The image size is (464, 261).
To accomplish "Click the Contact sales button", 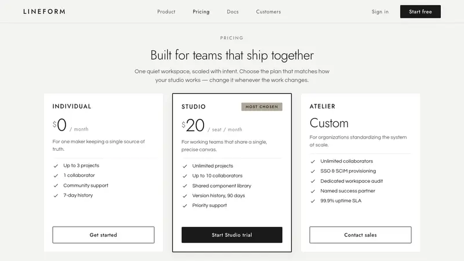I will [360, 235].
